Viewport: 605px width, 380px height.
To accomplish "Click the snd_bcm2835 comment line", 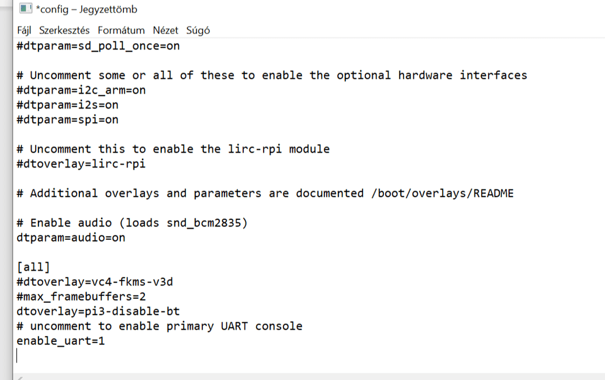I will (132, 223).
